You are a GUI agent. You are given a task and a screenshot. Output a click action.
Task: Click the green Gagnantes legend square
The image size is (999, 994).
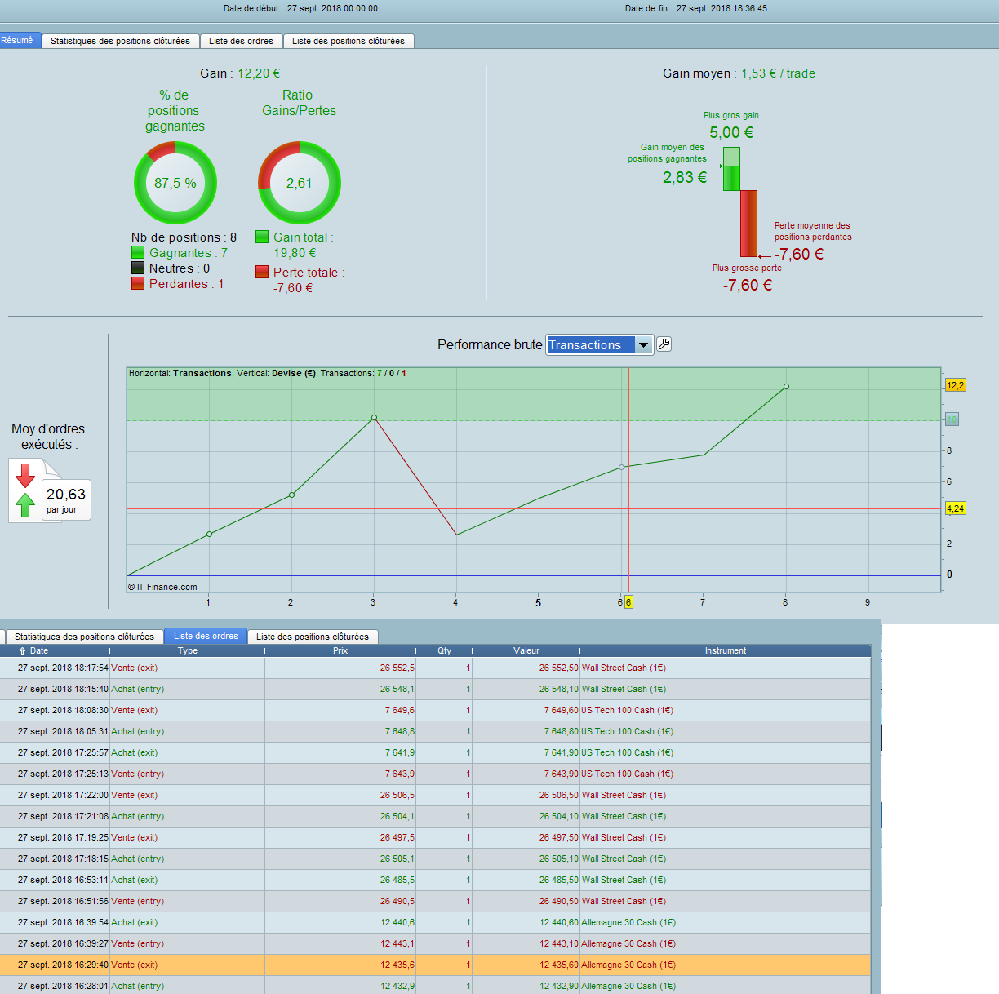[138, 253]
